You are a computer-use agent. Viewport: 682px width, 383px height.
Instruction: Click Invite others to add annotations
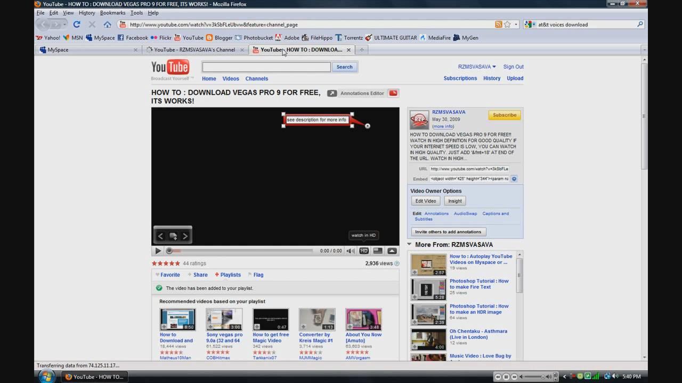448,232
